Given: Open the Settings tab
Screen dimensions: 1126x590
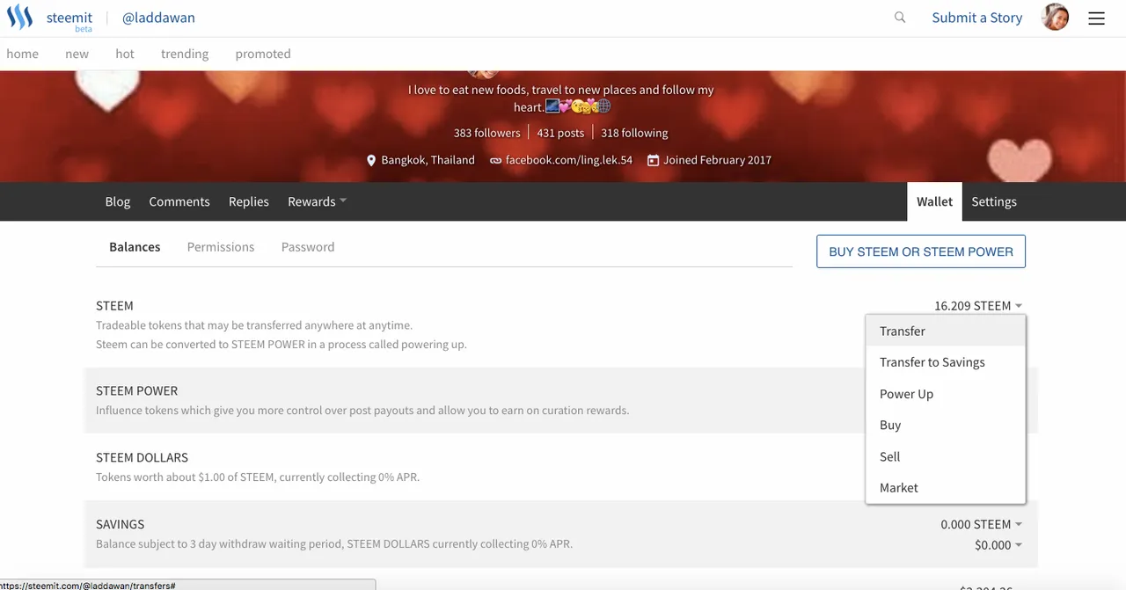Looking at the screenshot, I should pos(994,201).
